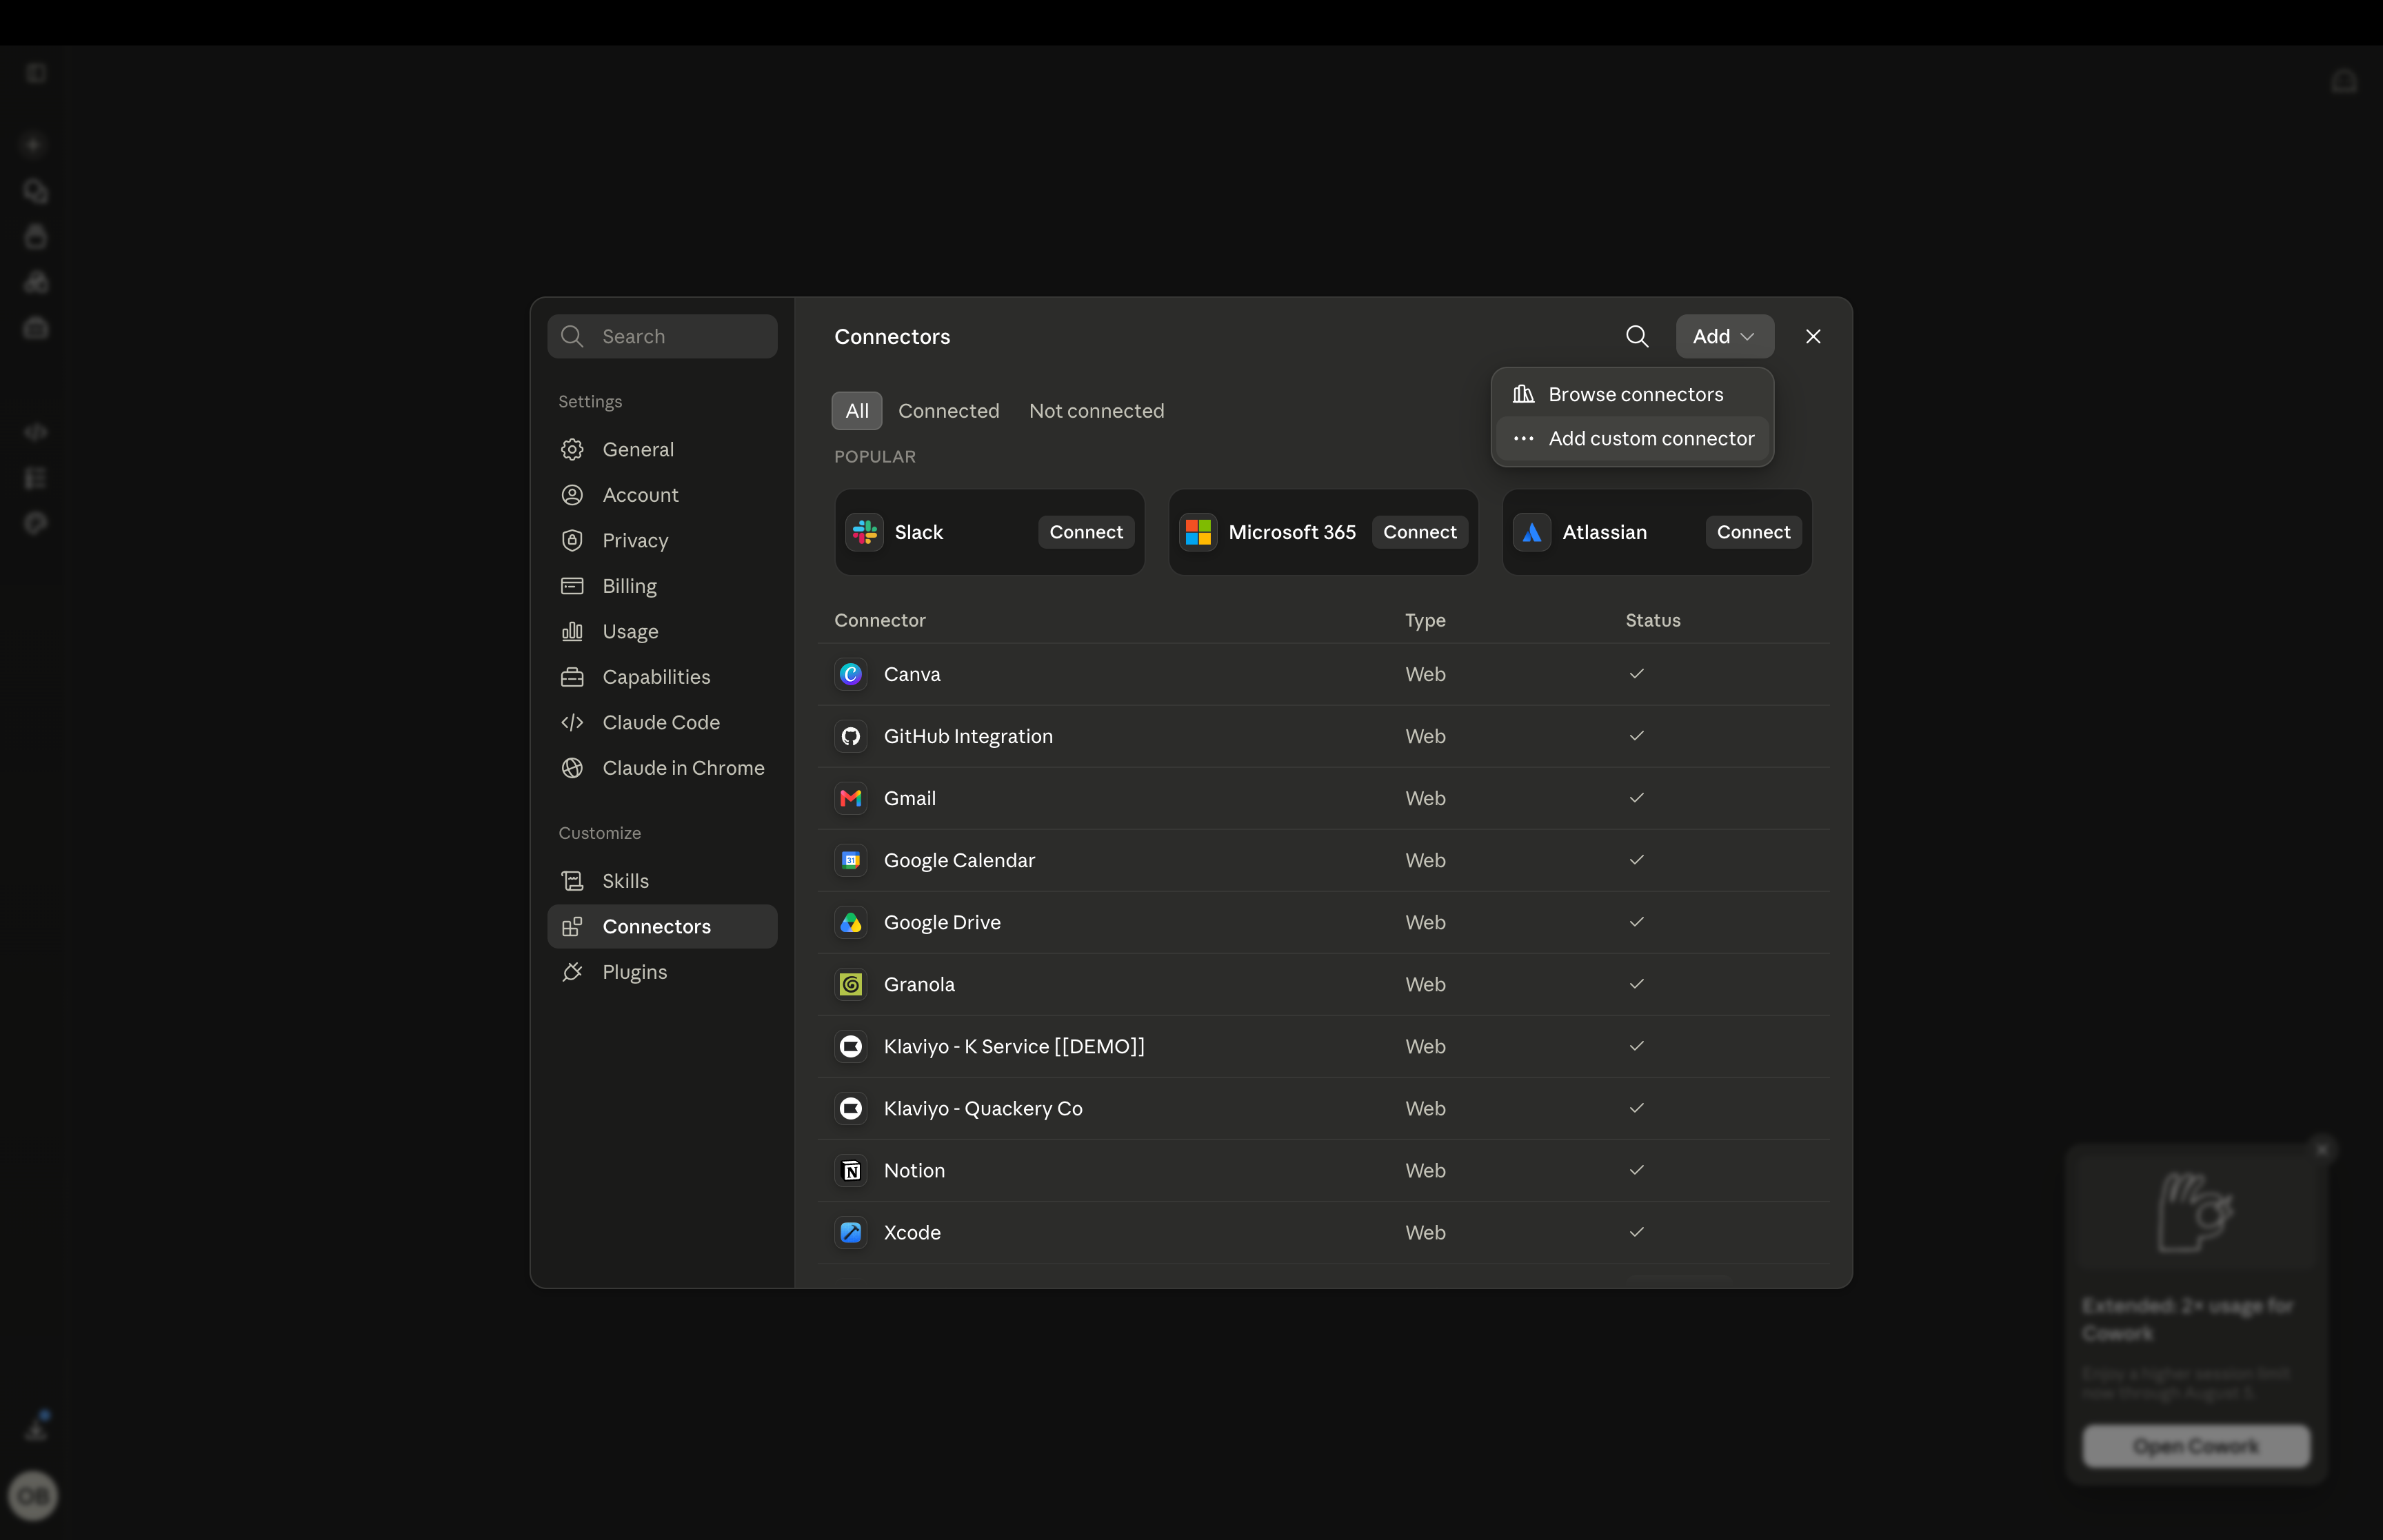Click the Gmail connector icon
The height and width of the screenshot is (1540, 2383).
coord(851,798)
